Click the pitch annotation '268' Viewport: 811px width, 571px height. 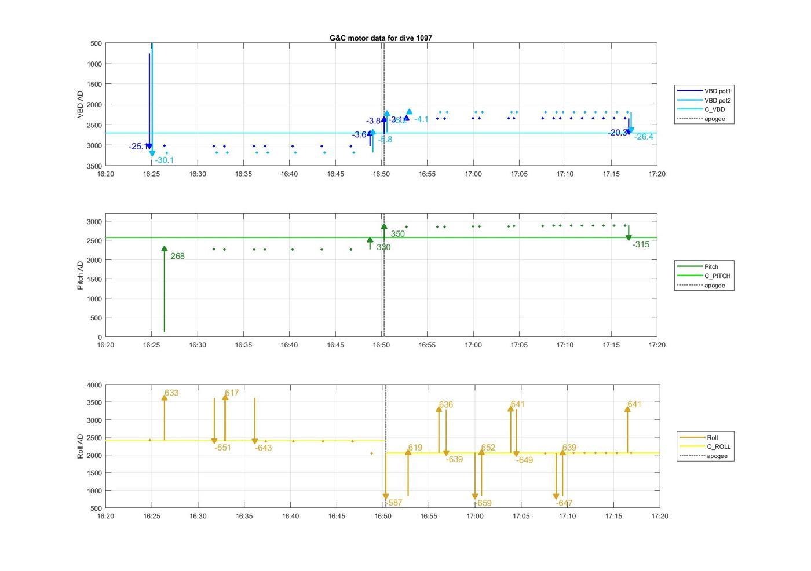[177, 256]
